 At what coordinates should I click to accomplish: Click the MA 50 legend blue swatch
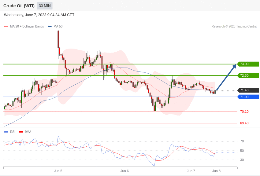click(50, 27)
